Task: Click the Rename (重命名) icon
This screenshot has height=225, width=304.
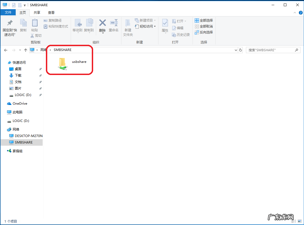Action: click(114, 23)
